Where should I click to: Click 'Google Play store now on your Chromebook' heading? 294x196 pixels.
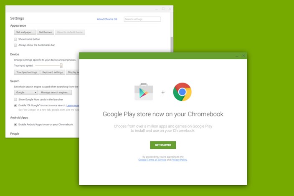pos(163,114)
